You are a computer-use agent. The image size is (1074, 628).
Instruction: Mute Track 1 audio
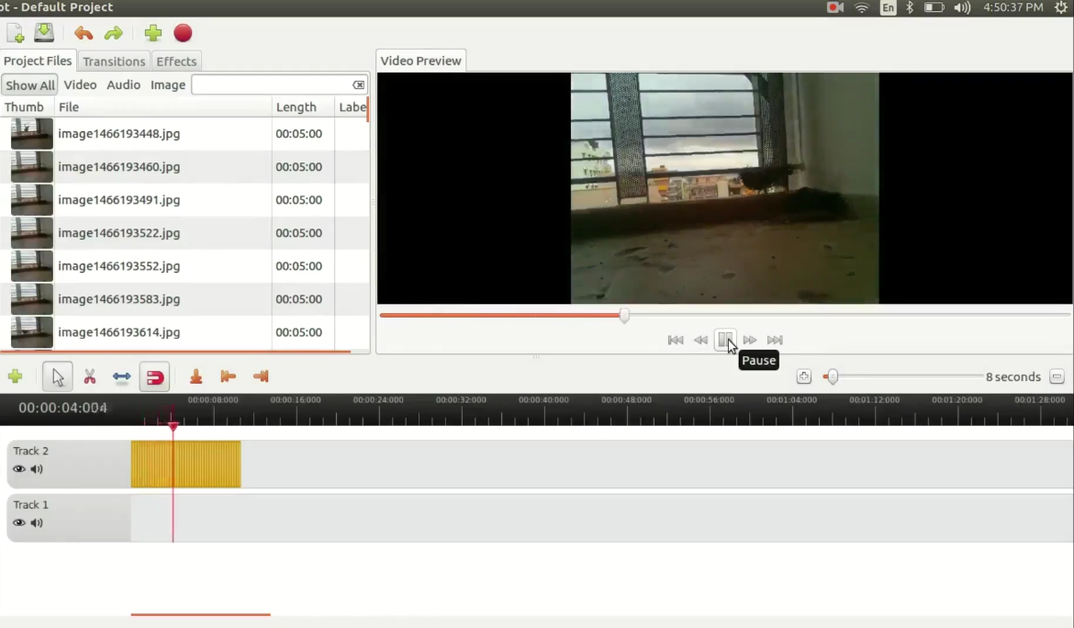37,522
